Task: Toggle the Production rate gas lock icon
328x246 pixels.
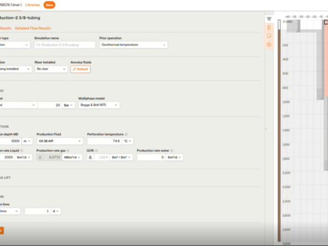Action: [40, 157]
